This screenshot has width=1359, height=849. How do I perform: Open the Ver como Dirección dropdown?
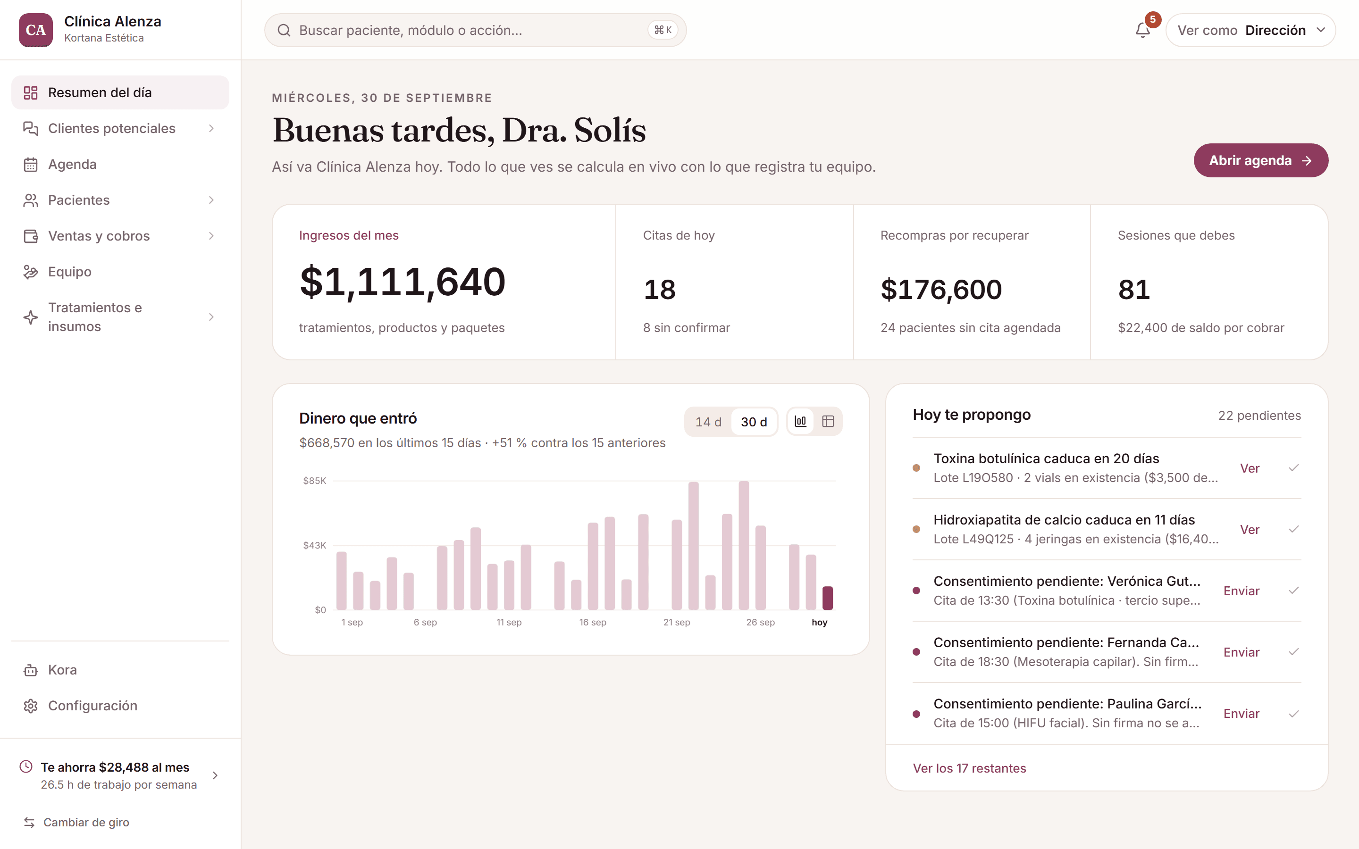pos(1250,30)
